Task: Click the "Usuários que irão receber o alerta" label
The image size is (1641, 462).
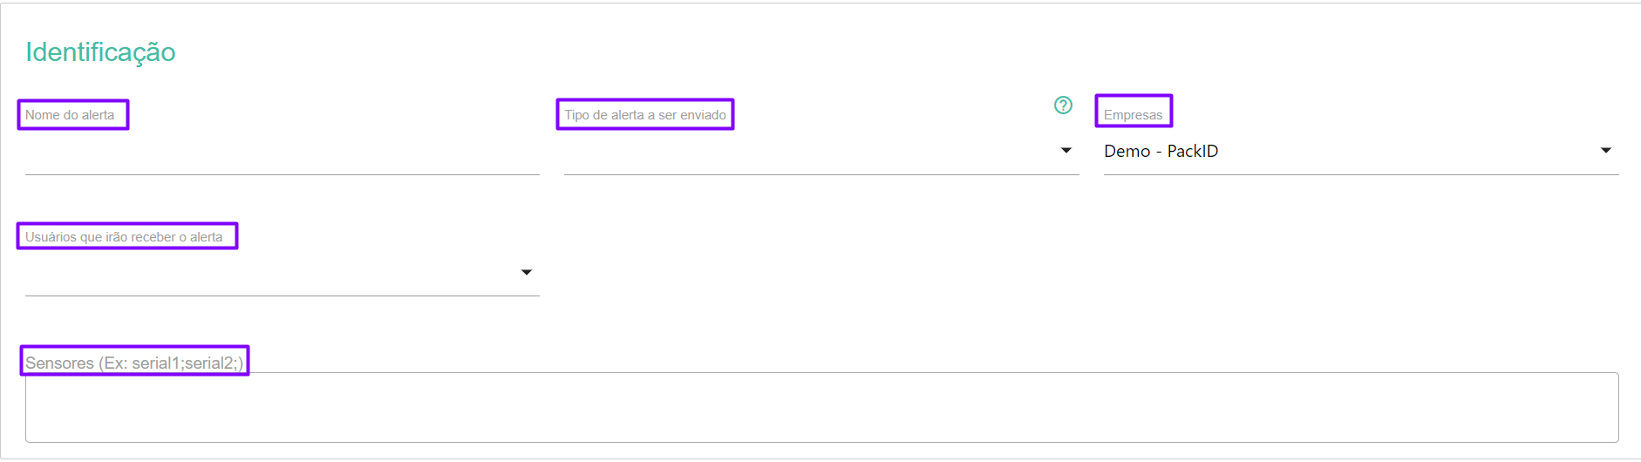Action: (124, 237)
